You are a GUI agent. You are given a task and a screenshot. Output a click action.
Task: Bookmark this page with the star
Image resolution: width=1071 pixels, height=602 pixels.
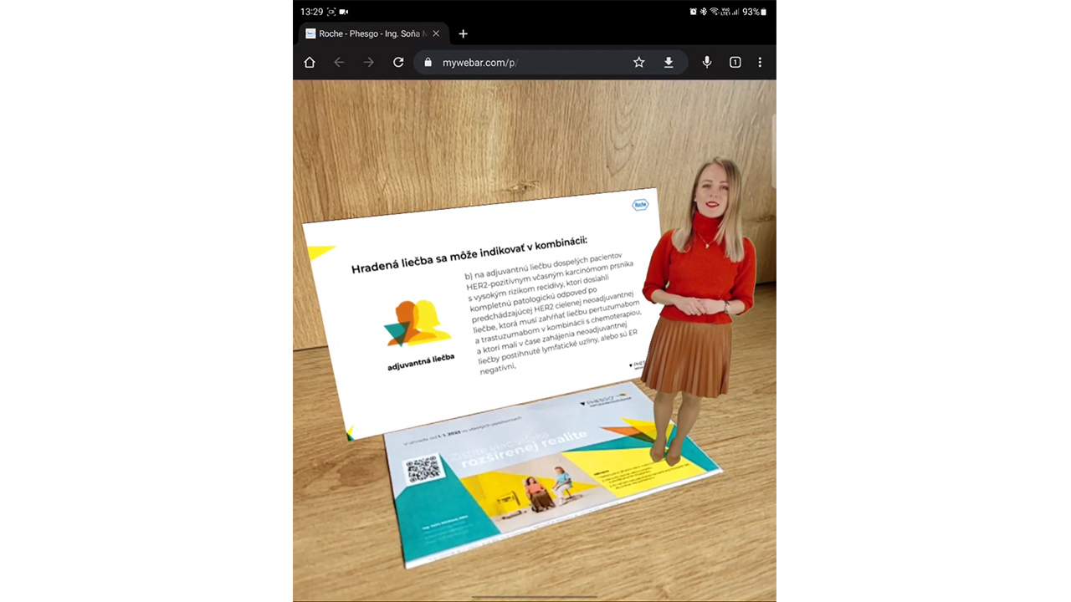coord(639,63)
